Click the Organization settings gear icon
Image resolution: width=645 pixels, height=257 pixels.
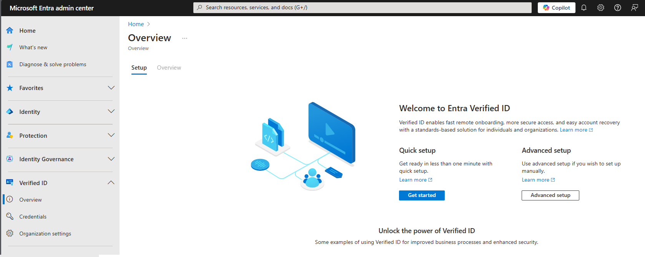tap(10, 234)
